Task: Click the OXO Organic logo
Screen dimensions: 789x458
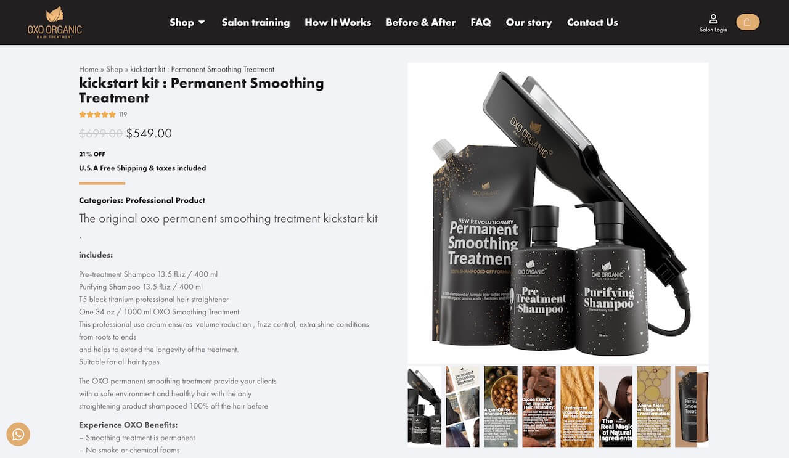Action: (54, 22)
